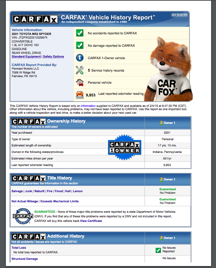Image resolution: width=216 pixels, height=268 pixels.
Task: Click the Owner 1 person icon in Ownership History
Action: 161,123
